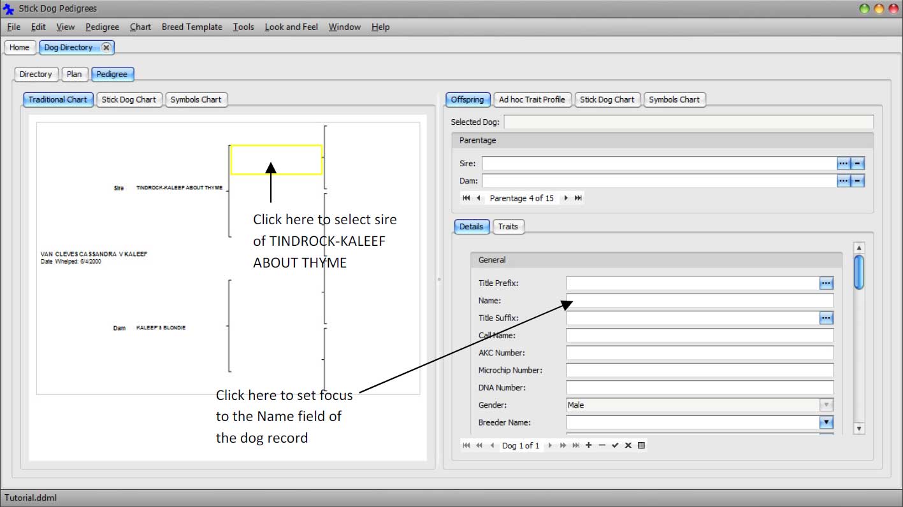Screen dimensions: 903x507
Task: Click the add new dog plus icon
Action: (588, 445)
